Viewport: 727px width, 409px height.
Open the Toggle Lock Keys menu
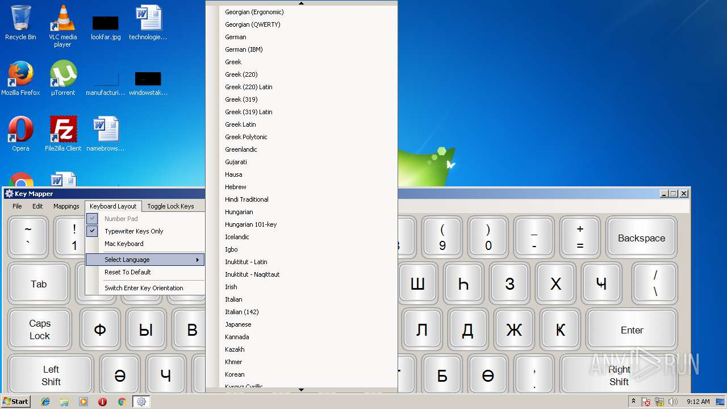pyautogui.click(x=170, y=206)
